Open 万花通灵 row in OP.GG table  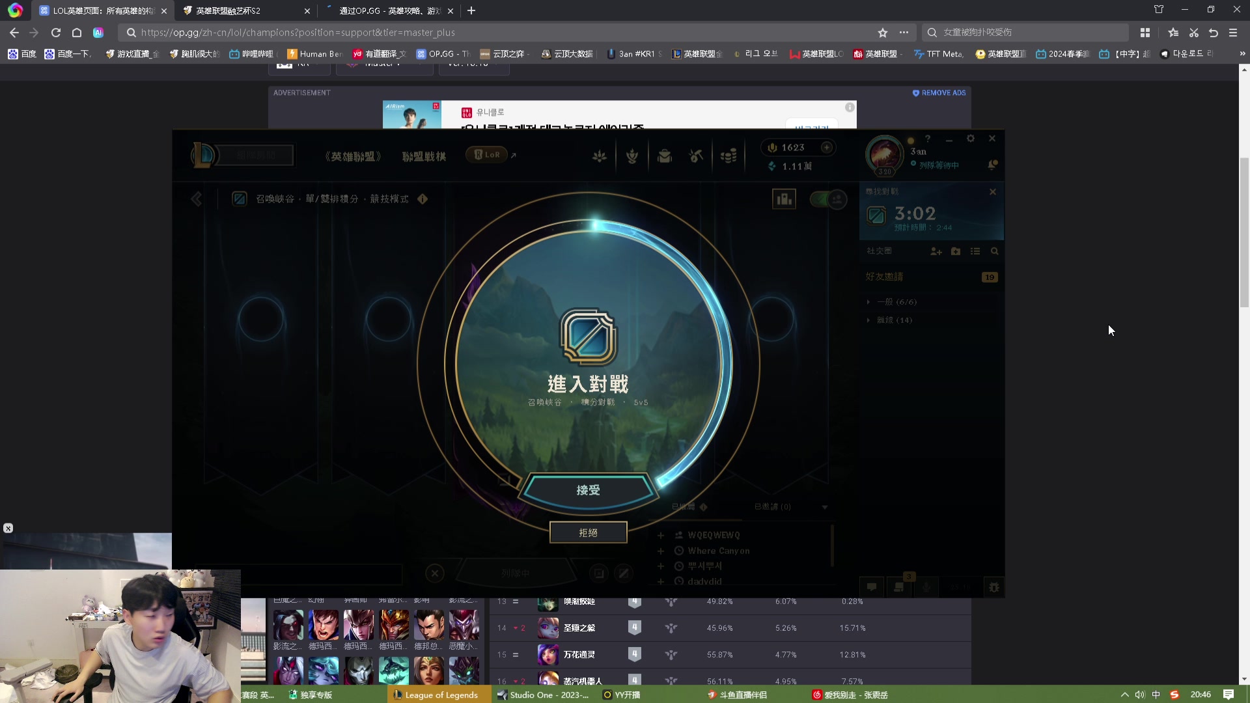pyautogui.click(x=729, y=655)
